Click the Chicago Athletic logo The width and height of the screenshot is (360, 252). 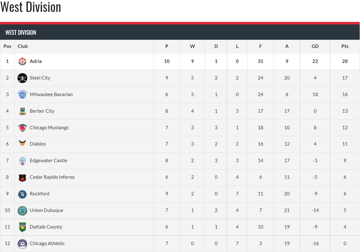click(x=23, y=244)
